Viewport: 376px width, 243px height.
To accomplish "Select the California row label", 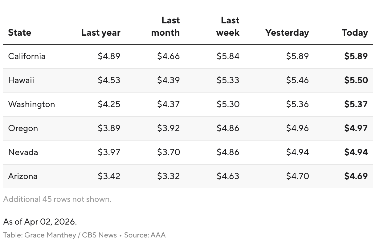I will [27, 56].
